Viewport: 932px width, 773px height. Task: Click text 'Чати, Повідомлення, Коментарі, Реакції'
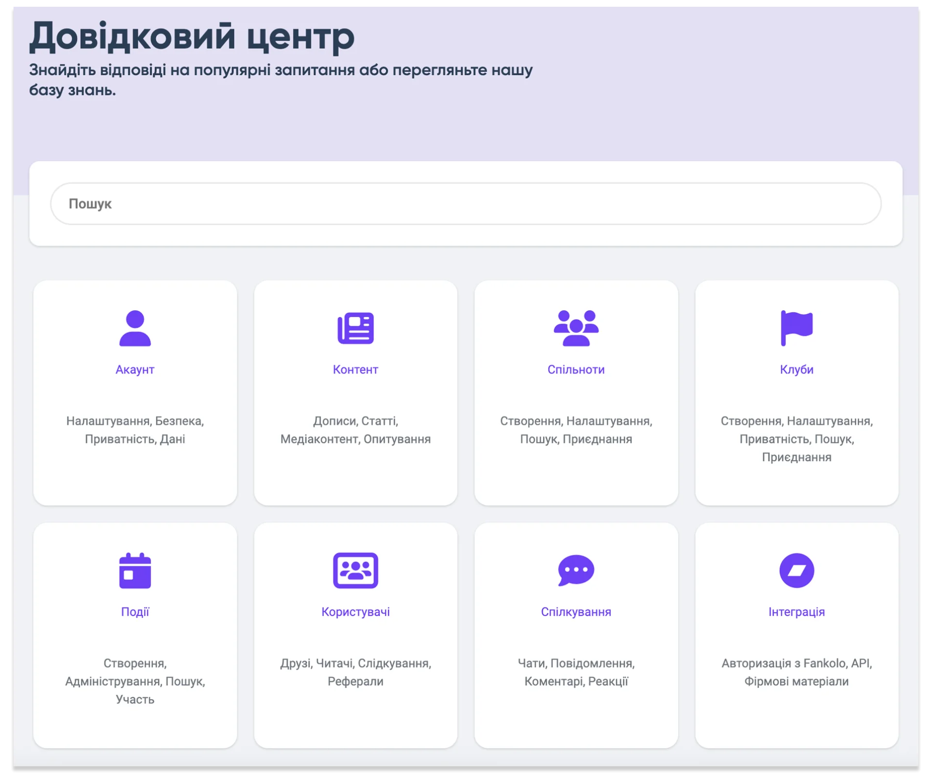point(576,672)
